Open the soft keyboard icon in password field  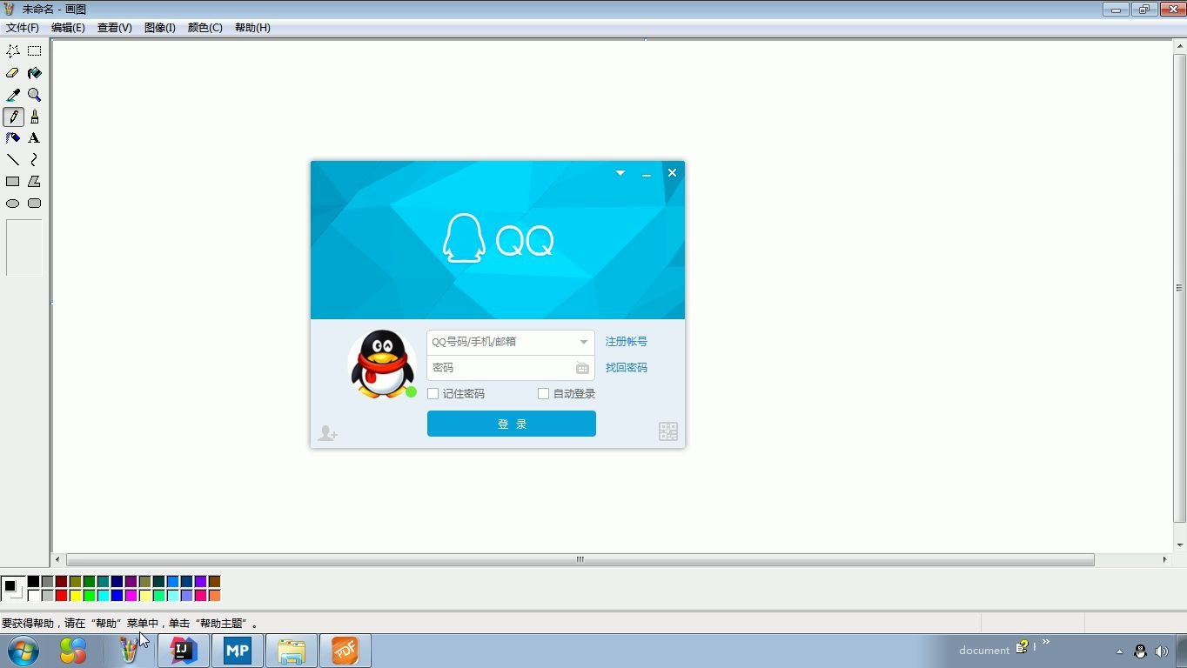click(x=582, y=368)
